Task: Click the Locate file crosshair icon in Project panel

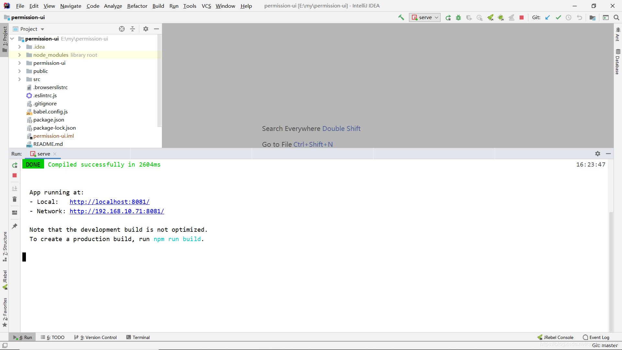Action: click(x=122, y=29)
